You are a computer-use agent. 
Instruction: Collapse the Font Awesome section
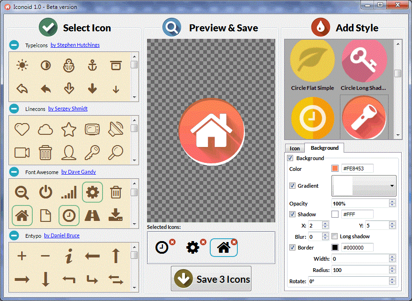point(14,172)
